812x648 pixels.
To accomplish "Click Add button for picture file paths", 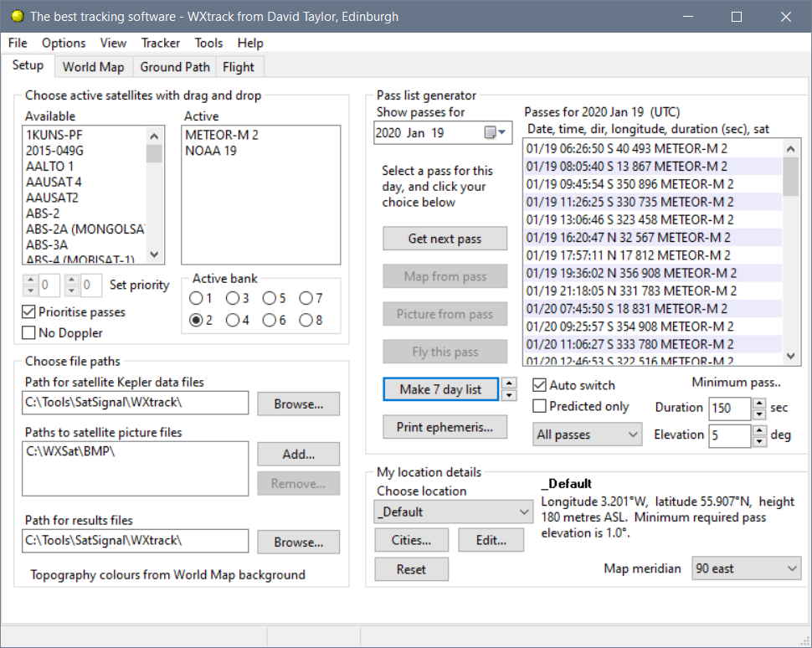I will click(298, 455).
